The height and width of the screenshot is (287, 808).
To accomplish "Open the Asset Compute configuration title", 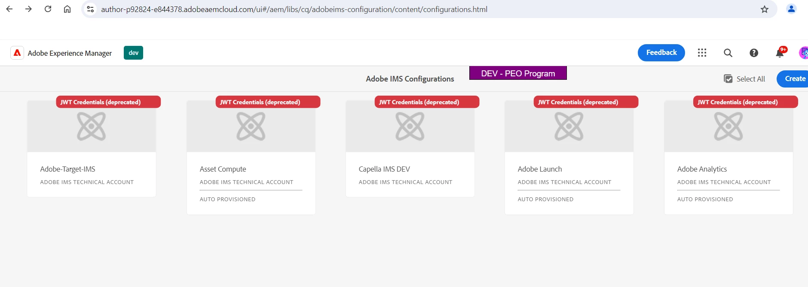I will 223,169.
